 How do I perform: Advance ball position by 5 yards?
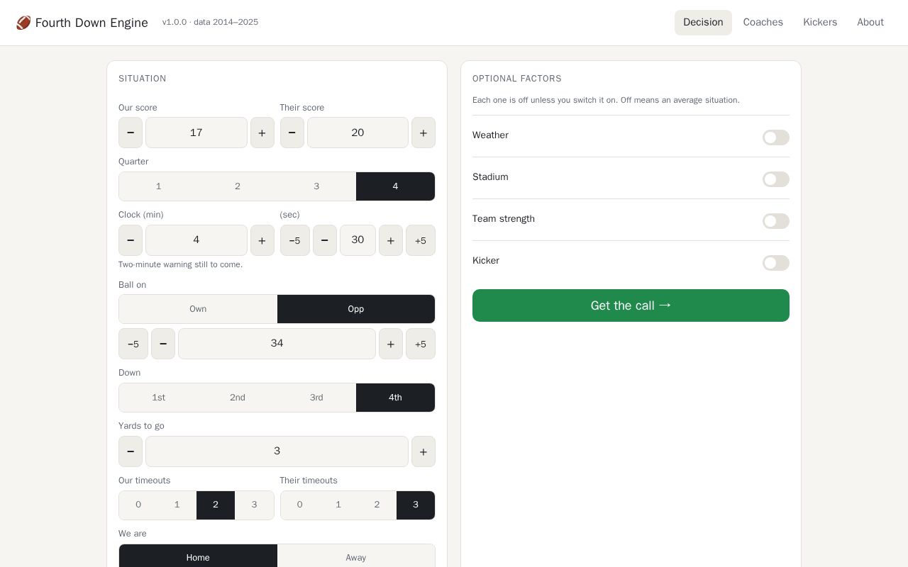pyautogui.click(x=421, y=344)
